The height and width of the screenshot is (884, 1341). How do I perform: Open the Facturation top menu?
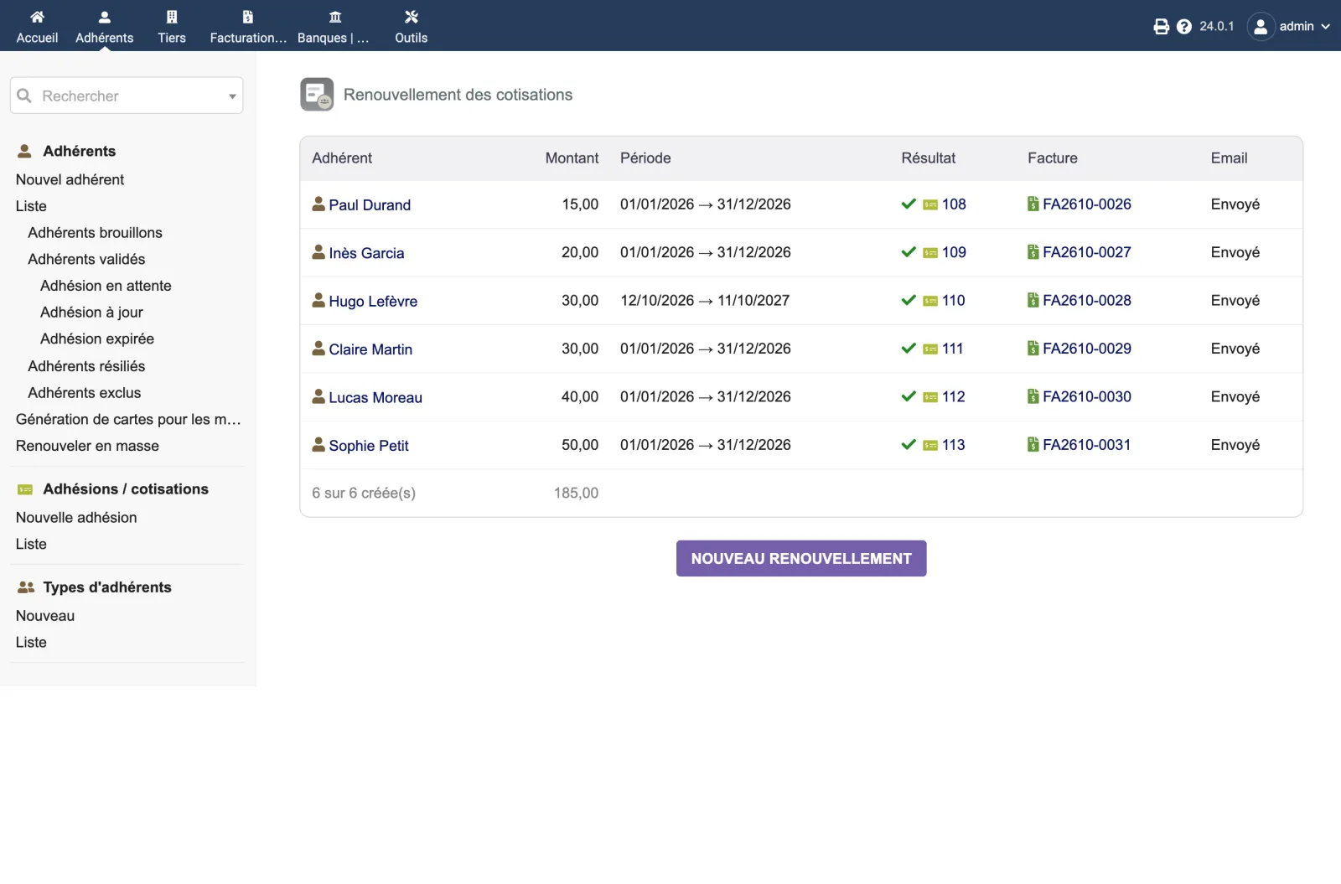[248, 27]
